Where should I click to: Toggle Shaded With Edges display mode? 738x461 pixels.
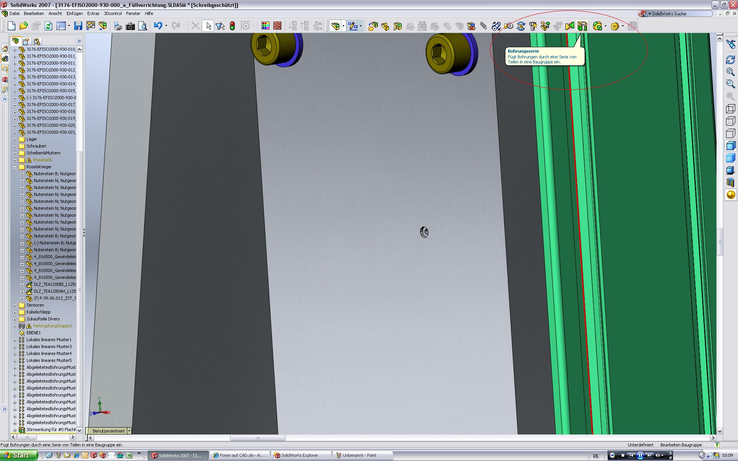click(x=730, y=146)
